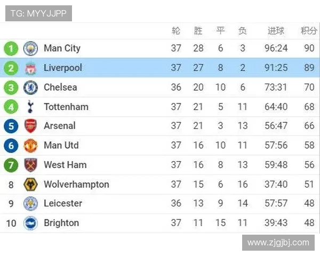Click the Leicester club crest
This screenshot has height=256, width=320.
click(30, 203)
